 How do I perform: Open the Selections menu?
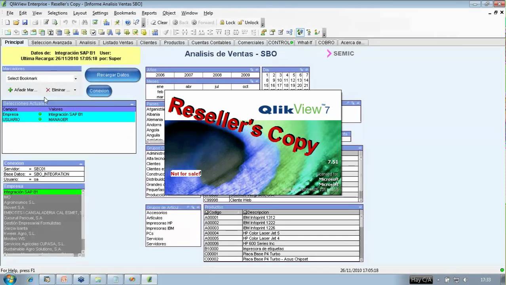[x=57, y=13]
